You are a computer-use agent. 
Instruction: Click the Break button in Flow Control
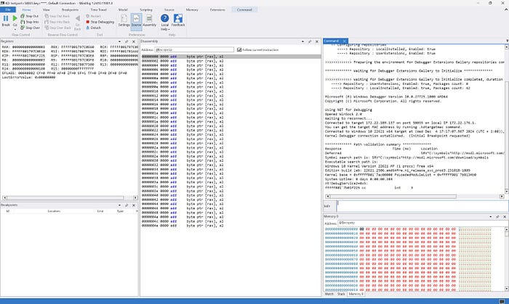pyautogui.click(x=6, y=20)
